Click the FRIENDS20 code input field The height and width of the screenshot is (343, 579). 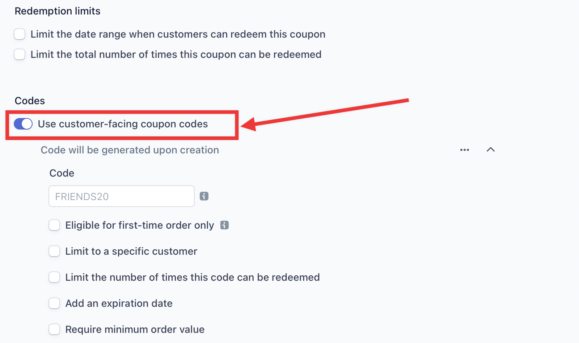pos(122,196)
